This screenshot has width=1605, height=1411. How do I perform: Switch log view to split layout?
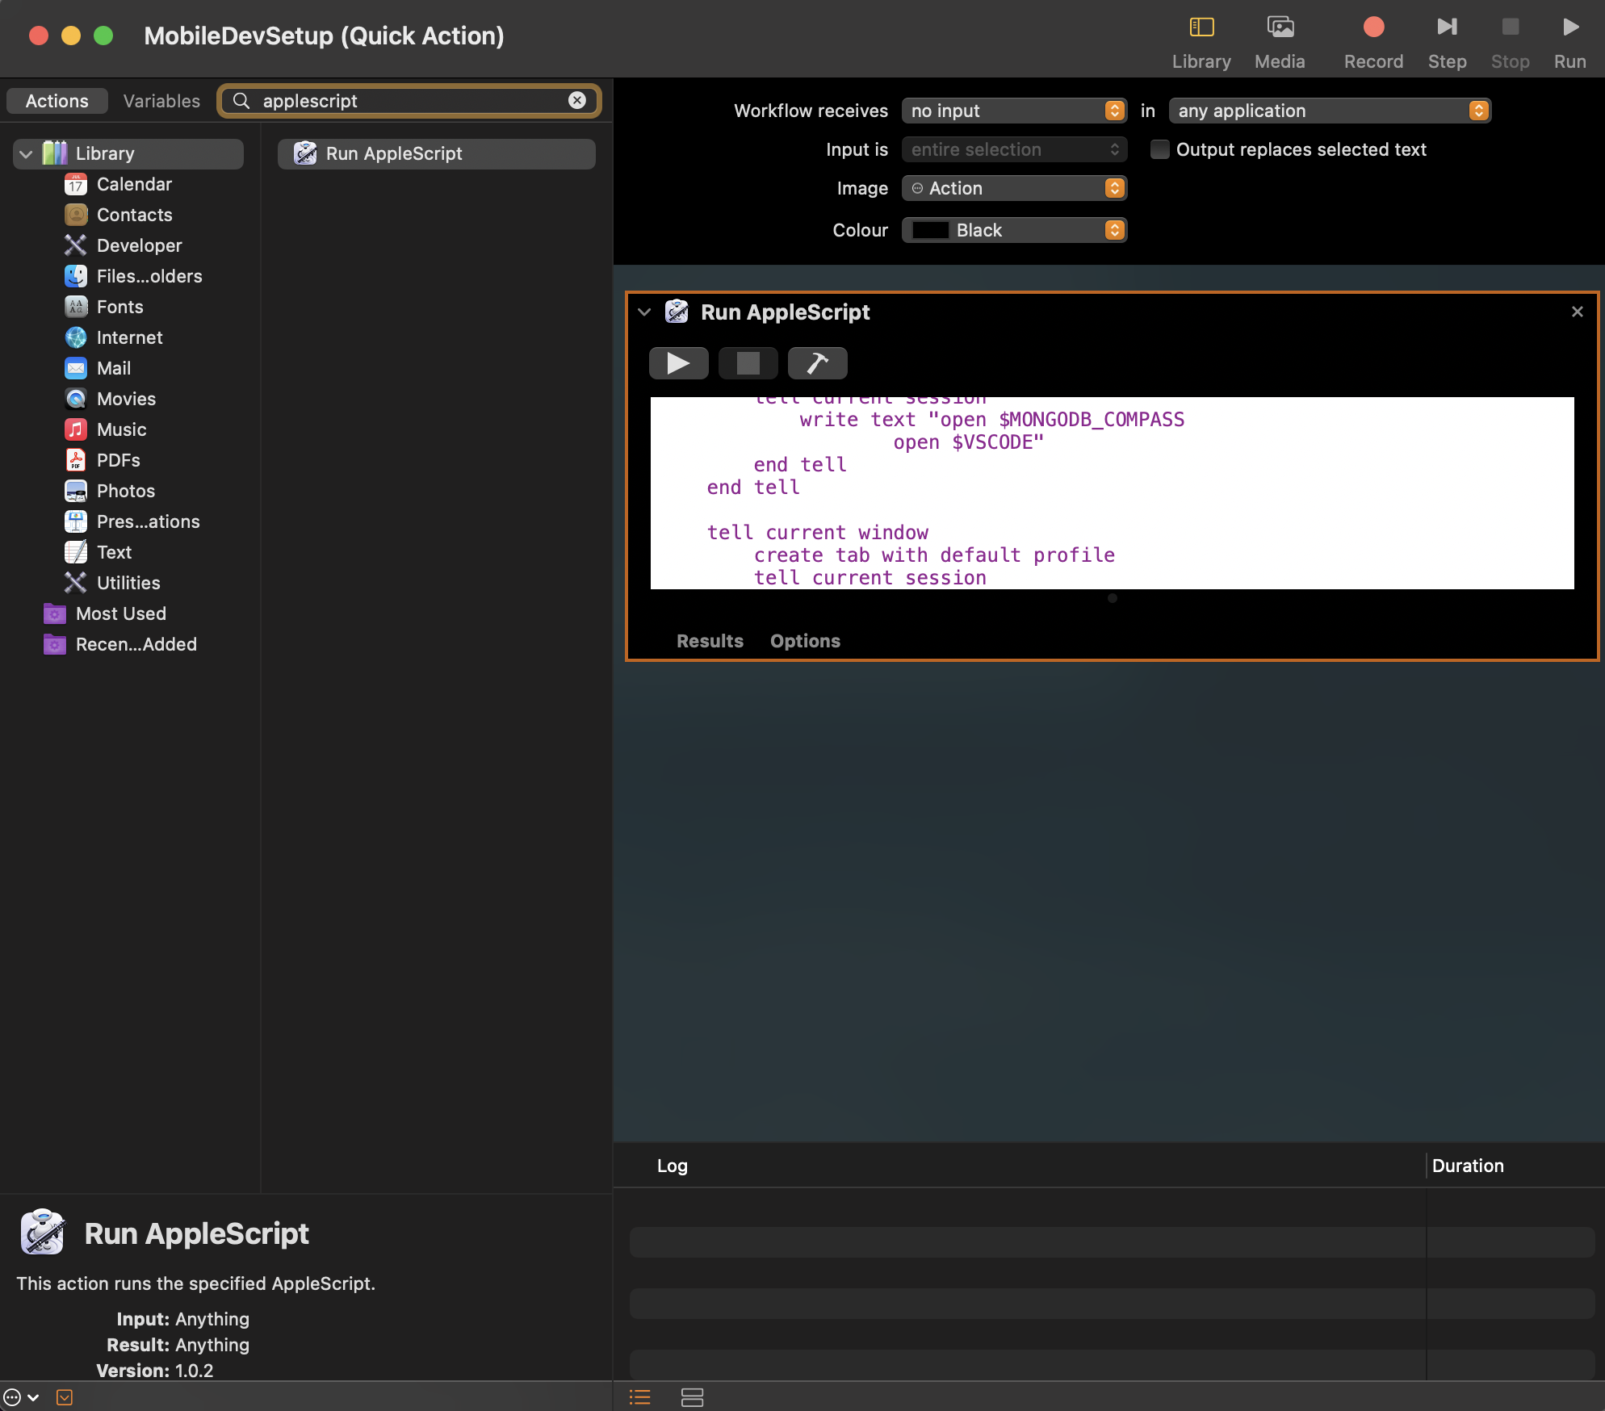pos(692,1397)
